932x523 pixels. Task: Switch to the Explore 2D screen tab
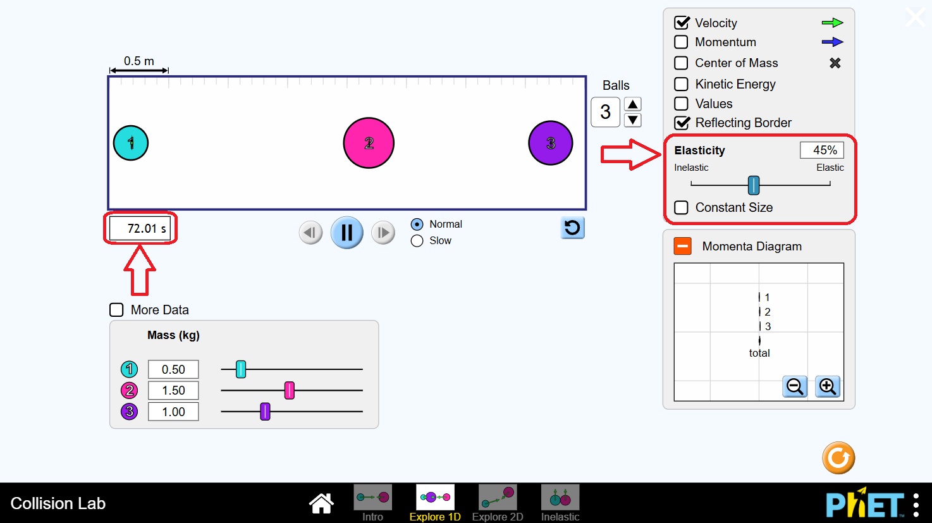(x=498, y=503)
